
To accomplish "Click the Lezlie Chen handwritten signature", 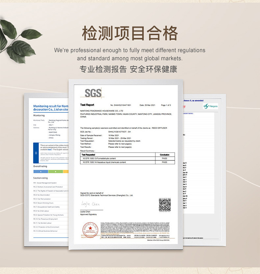I will 90,204.
